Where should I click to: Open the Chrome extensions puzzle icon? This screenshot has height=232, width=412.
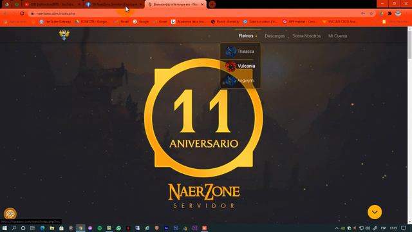coord(389,14)
